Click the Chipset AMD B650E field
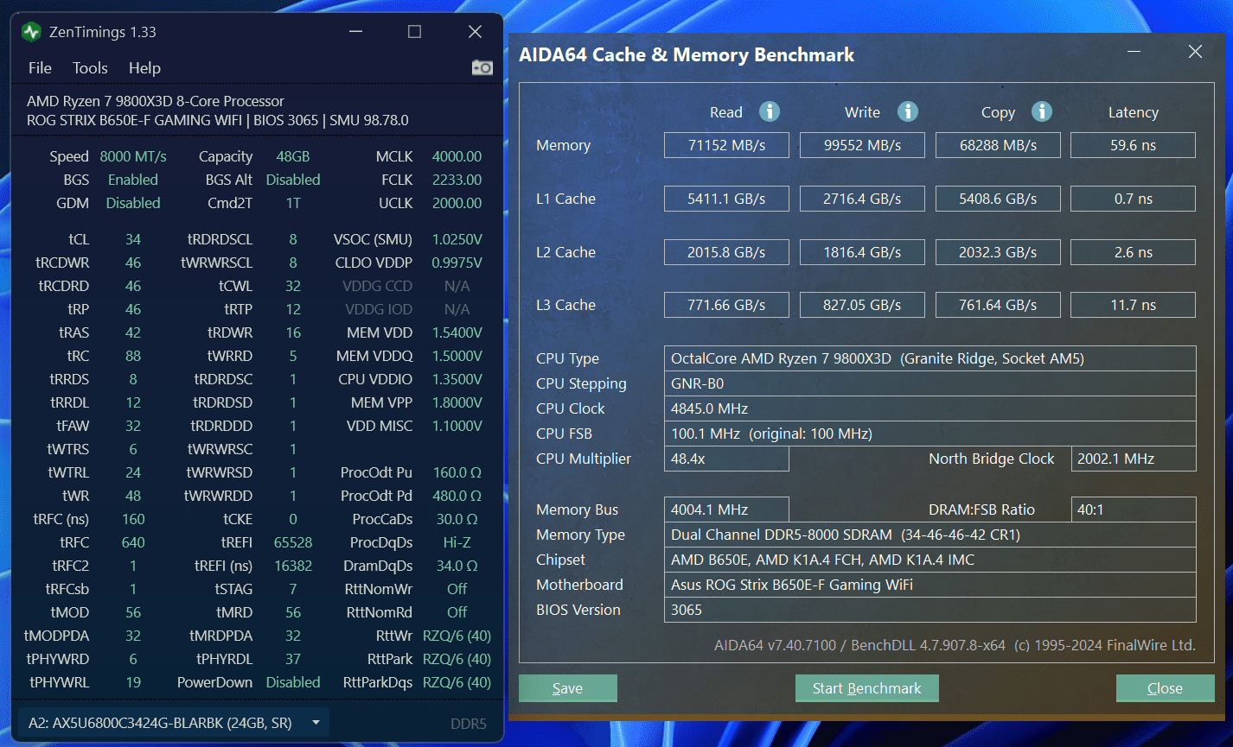1233x747 pixels. [x=930, y=560]
